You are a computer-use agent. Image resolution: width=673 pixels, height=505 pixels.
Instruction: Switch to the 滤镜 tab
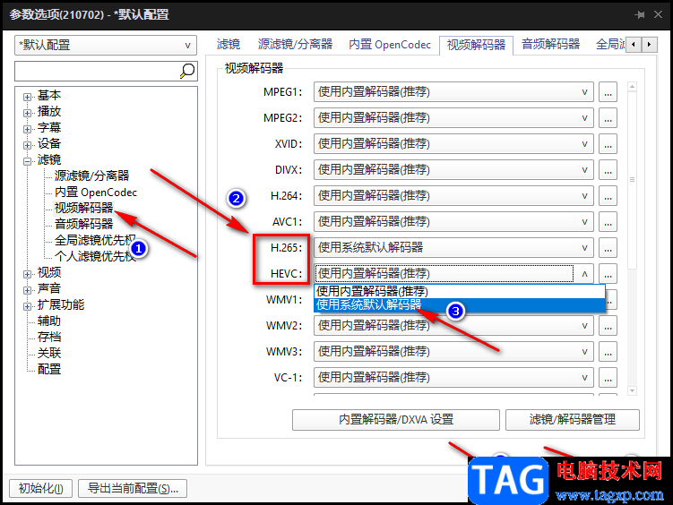click(229, 45)
